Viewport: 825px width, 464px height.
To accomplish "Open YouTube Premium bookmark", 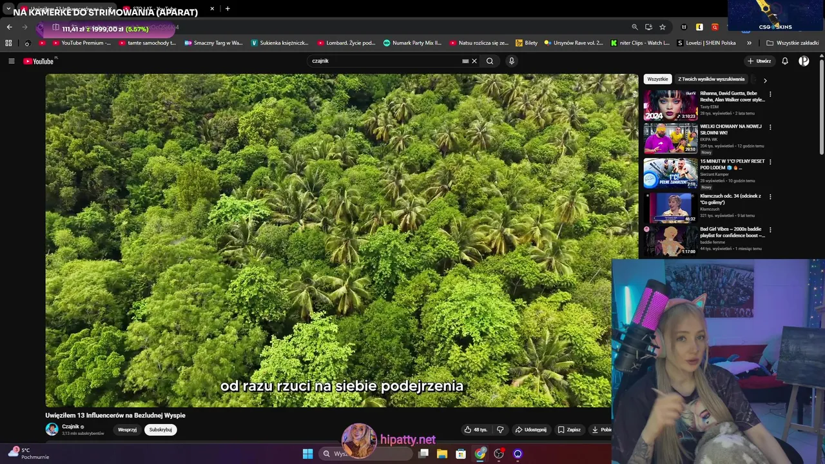I will tap(82, 43).
